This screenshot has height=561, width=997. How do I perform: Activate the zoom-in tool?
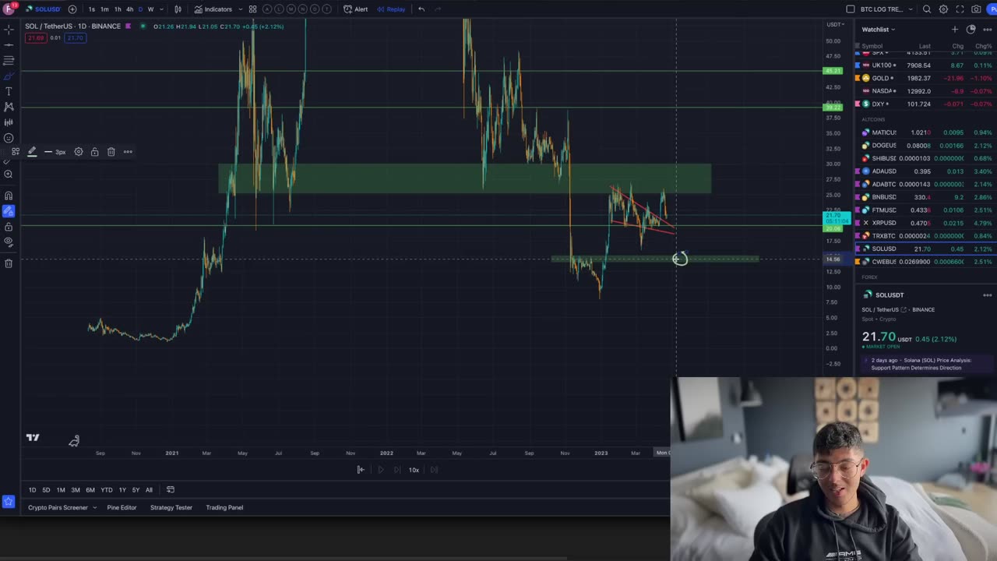9,175
